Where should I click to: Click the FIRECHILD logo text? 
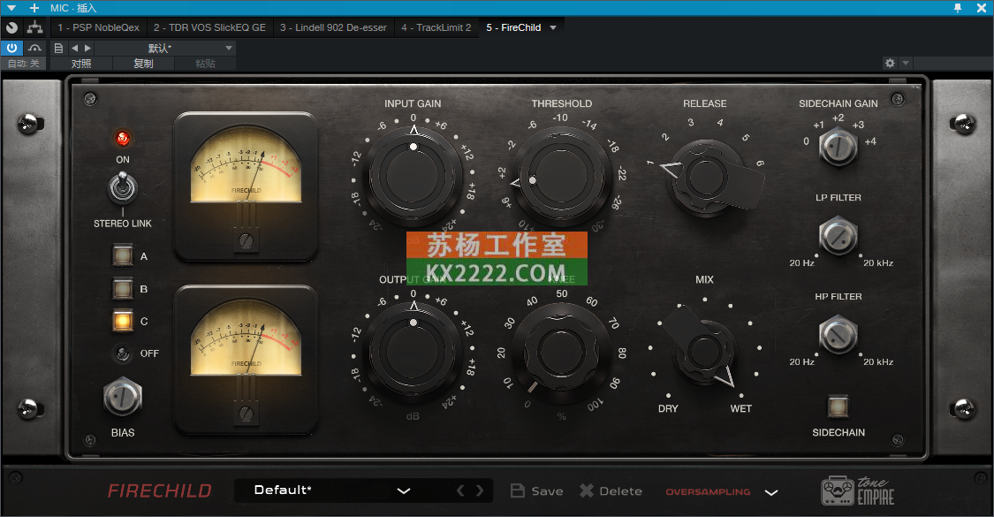pos(160,490)
